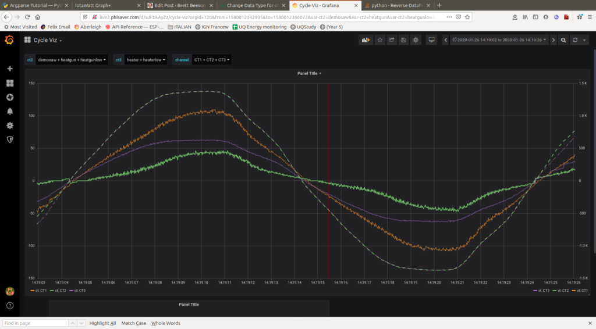Image resolution: width=596 pixels, height=329 pixels.
Task: Close the Cycle Viz Grafana tab
Action: pos(356,5)
